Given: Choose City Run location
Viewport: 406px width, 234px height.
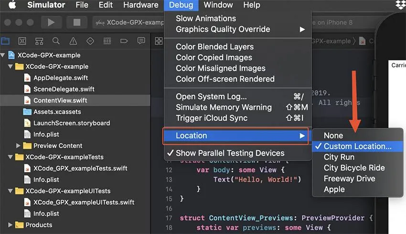Looking at the screenshot, I should tap(357, 157).
